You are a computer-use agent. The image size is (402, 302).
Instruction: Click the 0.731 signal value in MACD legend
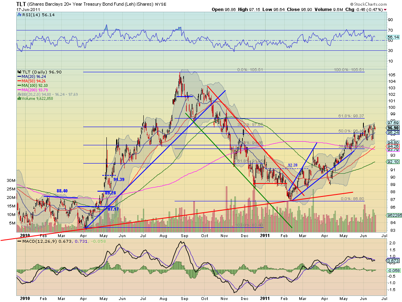81,241
